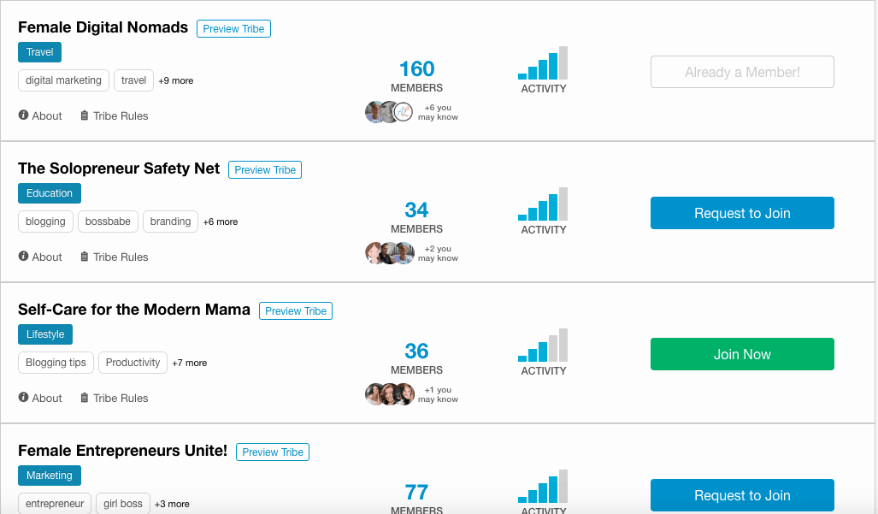Click activity bars icon for Self-Care tribe

(x=543, y=345)
